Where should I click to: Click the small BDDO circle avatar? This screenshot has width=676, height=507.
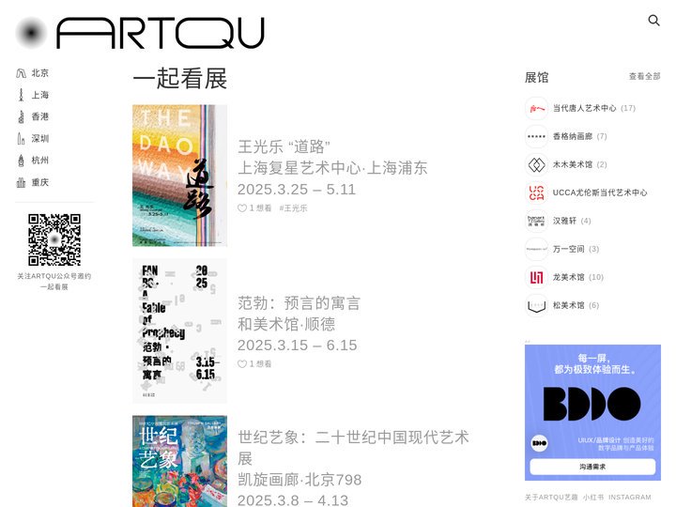click(x=539, y=443)
